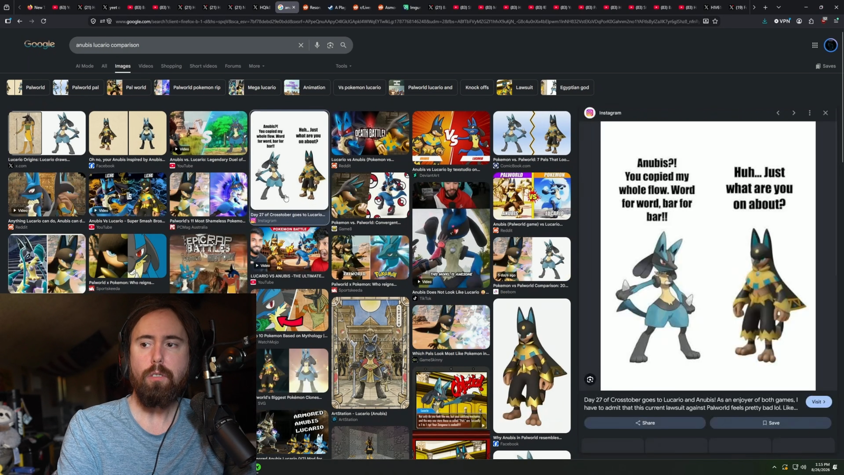Image resolution: width=844 pixels, height=475 pixels.
Task: Open 'Oh no, your Anubis inspired' Facebook result
Action: (128, 133)
